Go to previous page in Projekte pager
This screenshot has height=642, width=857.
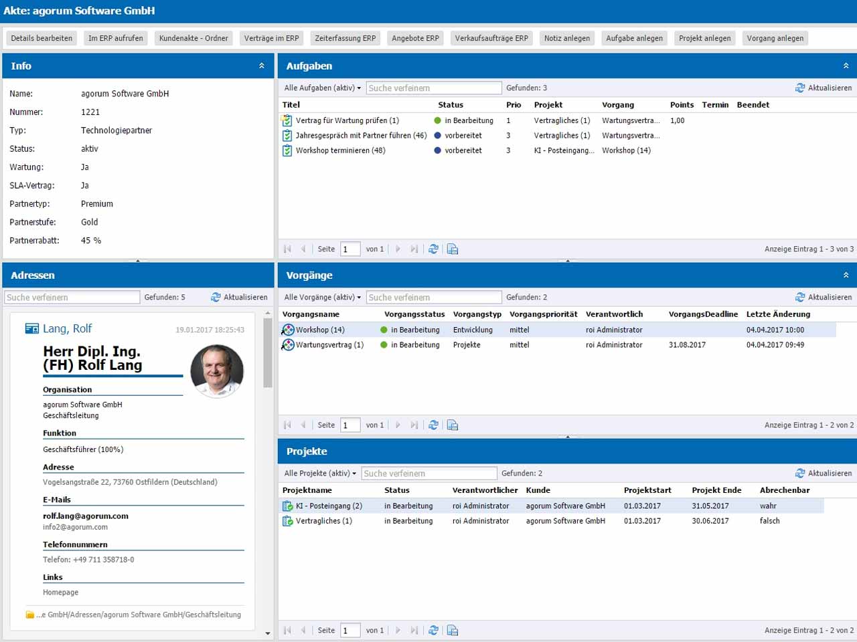[x=303, y=630]
